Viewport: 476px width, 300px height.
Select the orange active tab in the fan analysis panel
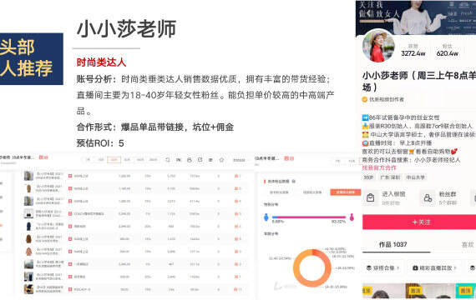(x=345, y=192)
